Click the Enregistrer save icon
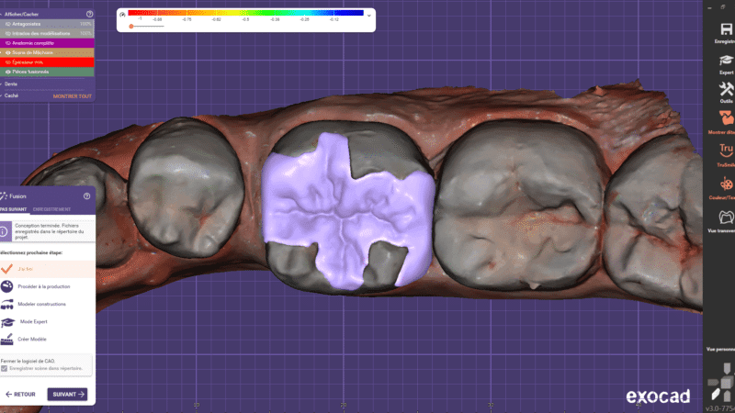Image resolution: width=735 pixels, height=413 pixels. pyautogui.click(x=726, y=29)
